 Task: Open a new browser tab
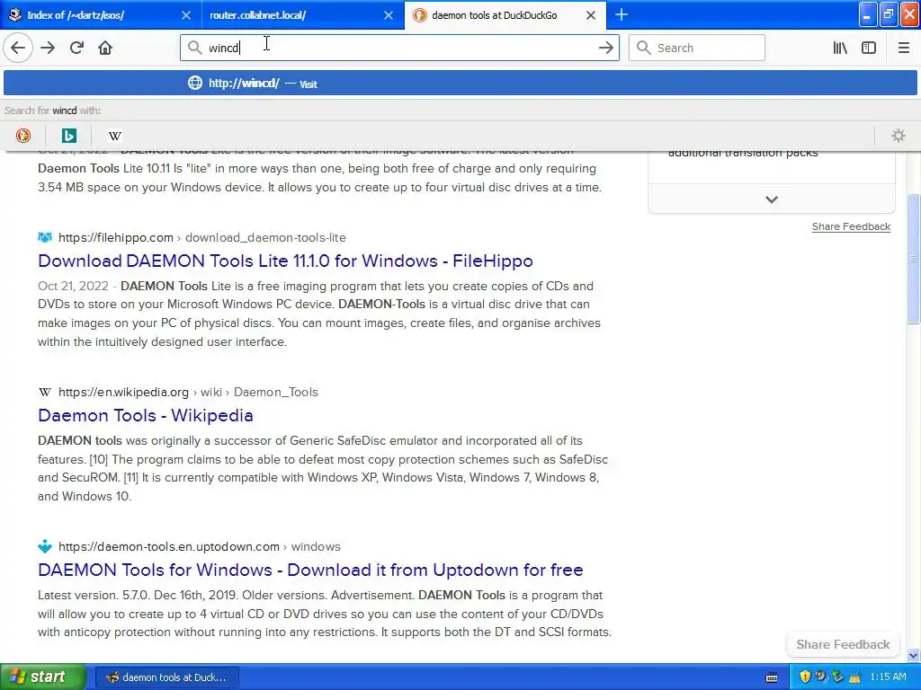click(x=621, y=14)
